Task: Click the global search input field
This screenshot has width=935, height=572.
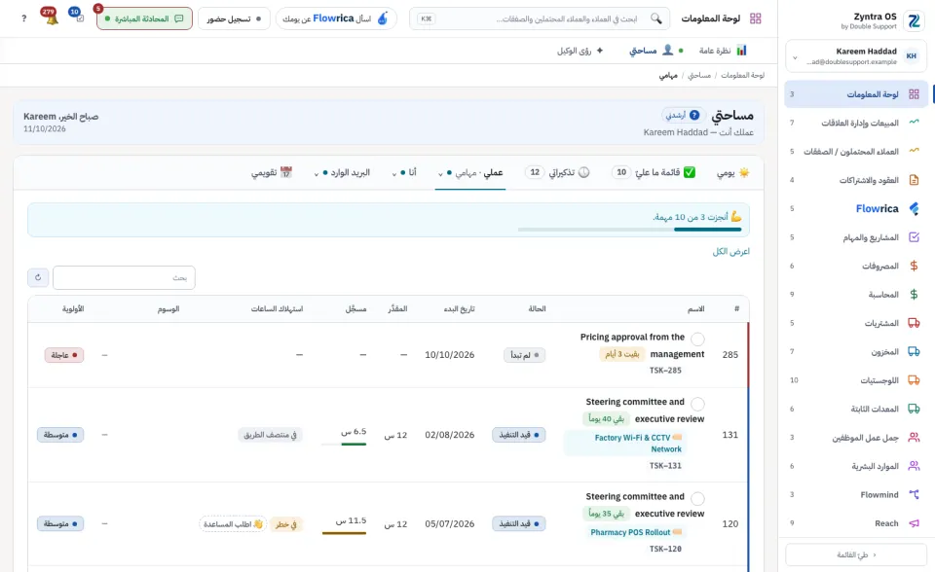Action: 540,18
